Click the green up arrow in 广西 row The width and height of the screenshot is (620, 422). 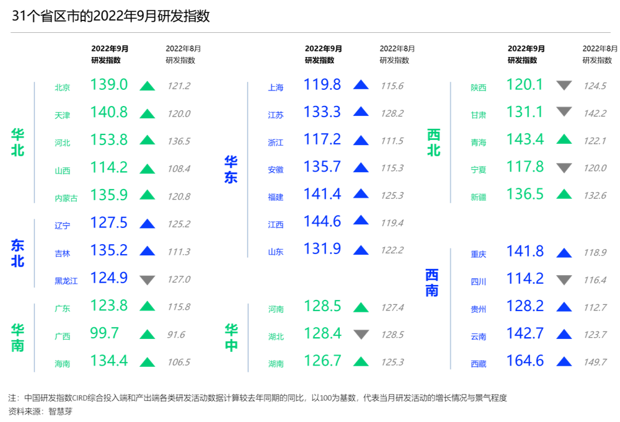[x=147, y=335]
